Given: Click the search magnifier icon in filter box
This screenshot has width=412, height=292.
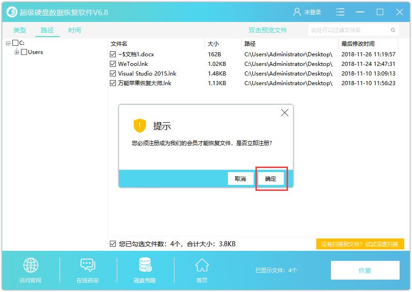Looking at the screenshot, I should (x=392, y=30).
